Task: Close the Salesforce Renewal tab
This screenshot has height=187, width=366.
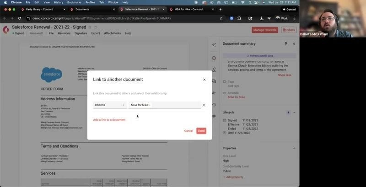Action: coord(163,9)
